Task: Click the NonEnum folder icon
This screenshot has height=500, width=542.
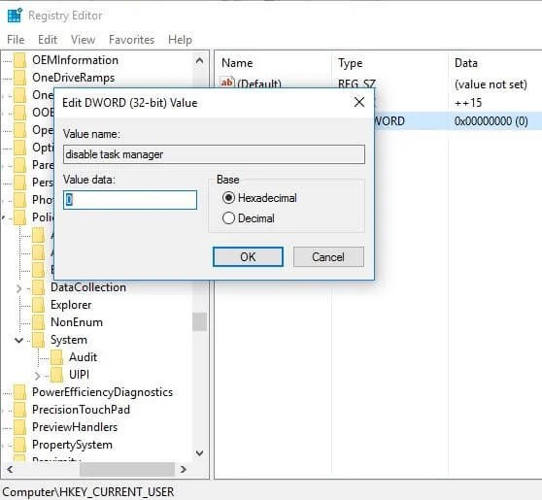Action: pyautogui.click(x=38, y=322)
